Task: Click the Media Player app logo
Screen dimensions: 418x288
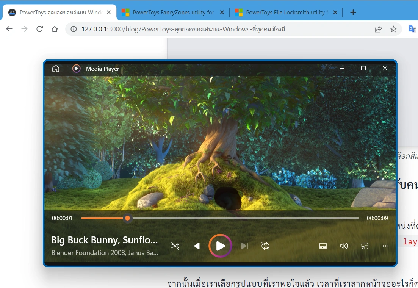Action: (x=76, y=69)
